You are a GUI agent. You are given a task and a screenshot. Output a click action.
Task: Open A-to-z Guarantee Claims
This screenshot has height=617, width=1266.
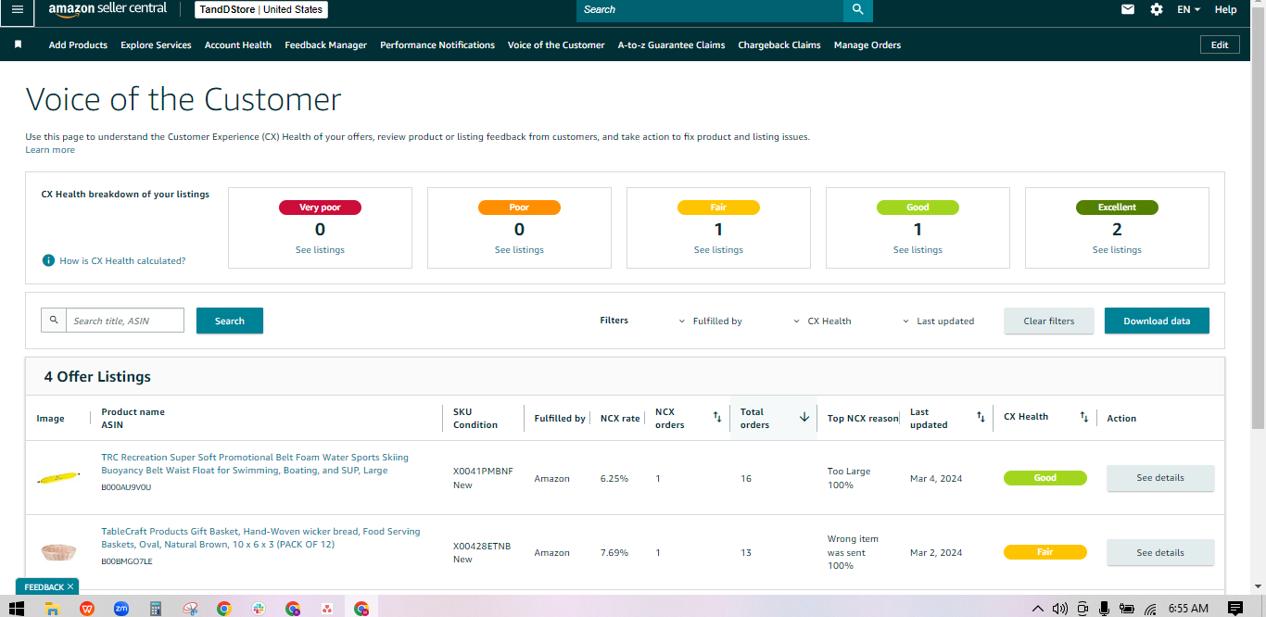(672, 44)
